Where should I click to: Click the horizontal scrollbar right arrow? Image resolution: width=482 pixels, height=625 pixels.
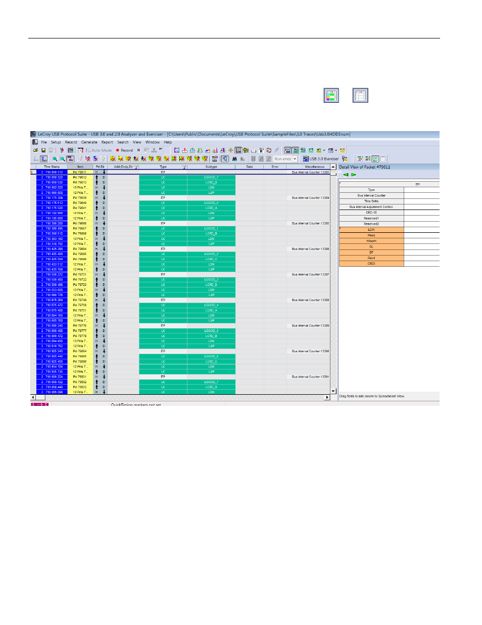(x=327, y=397)
